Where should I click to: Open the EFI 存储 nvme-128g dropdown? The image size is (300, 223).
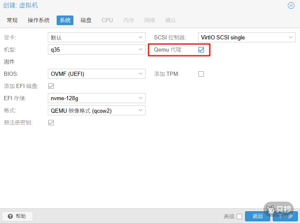(141, 99)
